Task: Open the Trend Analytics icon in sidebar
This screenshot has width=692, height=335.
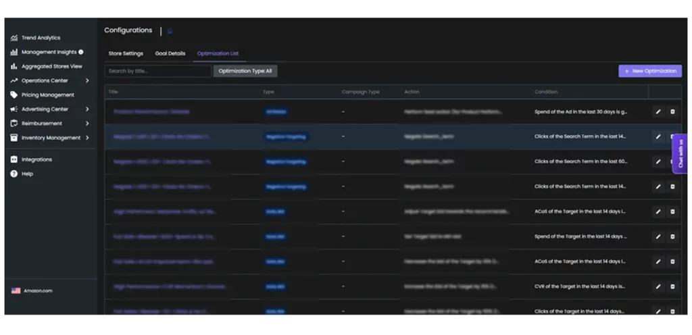Action: (x=14, y=38)
